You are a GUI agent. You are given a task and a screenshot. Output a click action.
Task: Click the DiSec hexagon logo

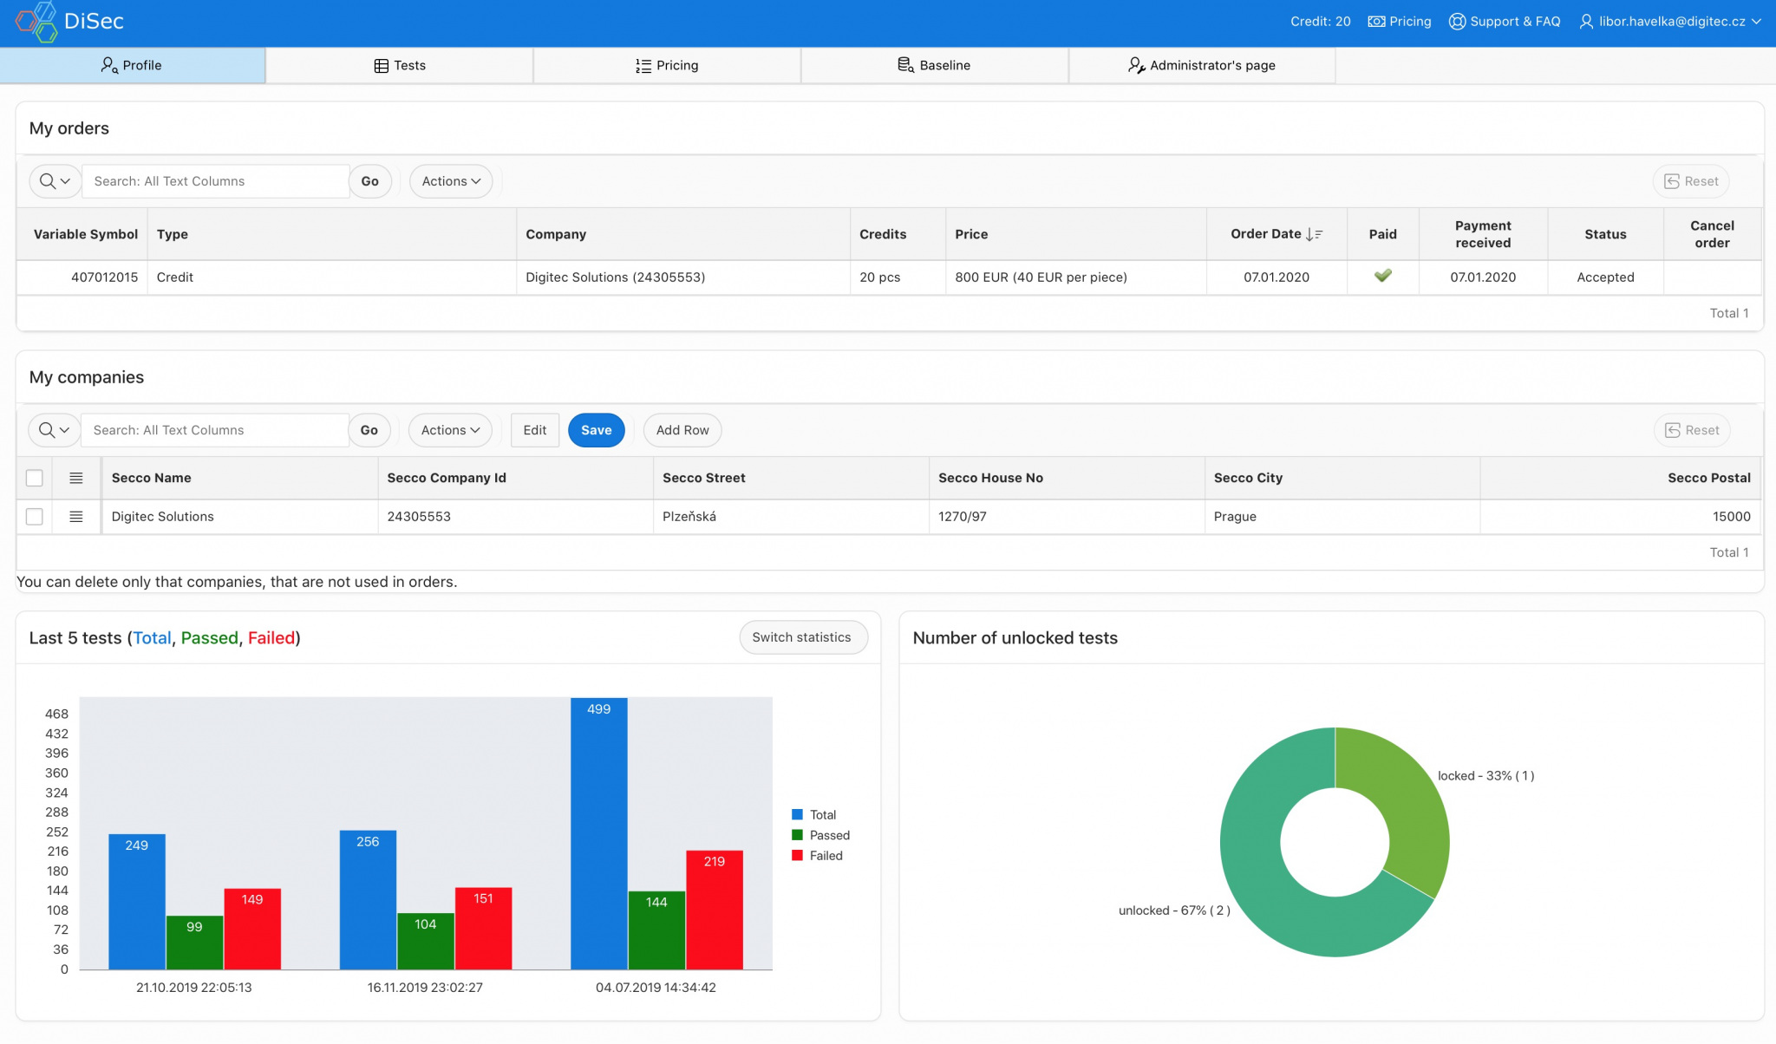(36, 21)
